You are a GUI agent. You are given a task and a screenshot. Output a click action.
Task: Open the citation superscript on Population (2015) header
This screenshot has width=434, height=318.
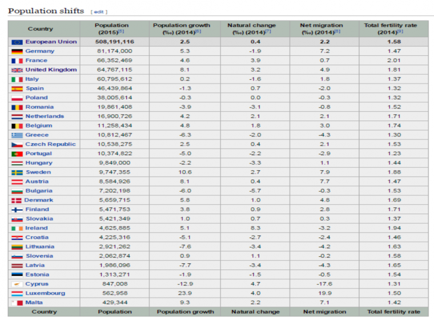click(x=121, y=31)
